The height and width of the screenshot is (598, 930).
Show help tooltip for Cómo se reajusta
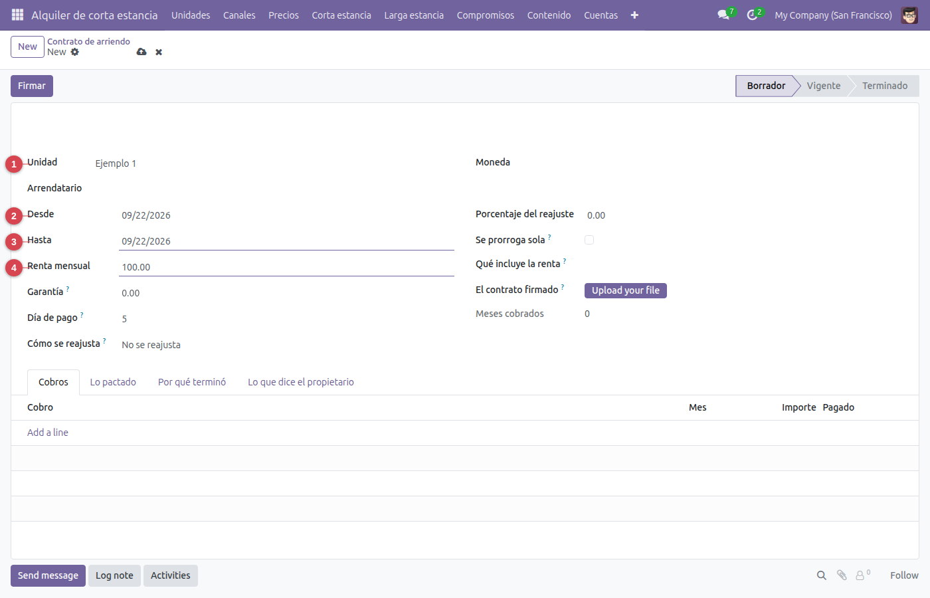(x=104, y=341)
